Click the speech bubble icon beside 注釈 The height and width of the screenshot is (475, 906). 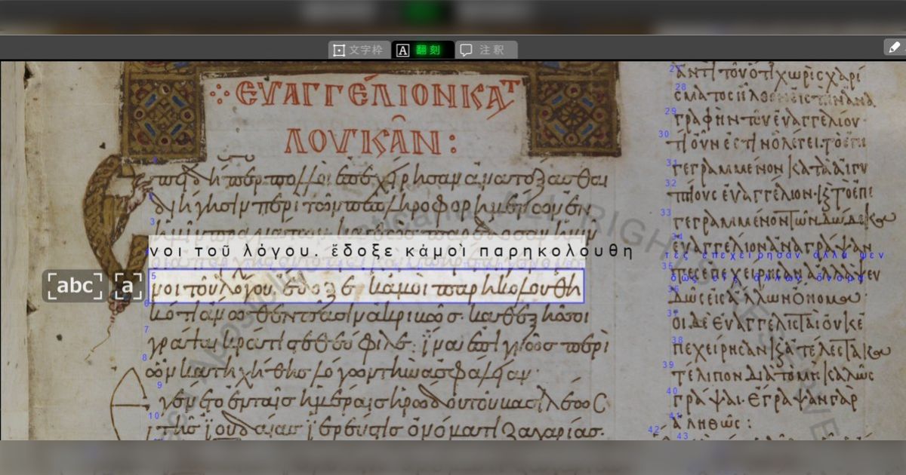pos(467,51)
